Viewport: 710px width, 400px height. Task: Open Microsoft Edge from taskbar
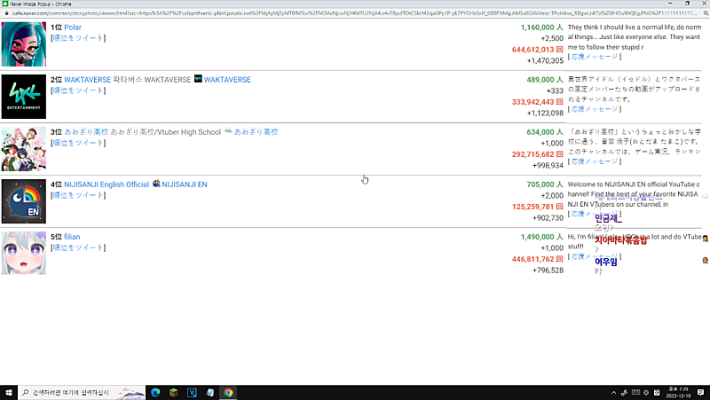click(x=155, y=392)
